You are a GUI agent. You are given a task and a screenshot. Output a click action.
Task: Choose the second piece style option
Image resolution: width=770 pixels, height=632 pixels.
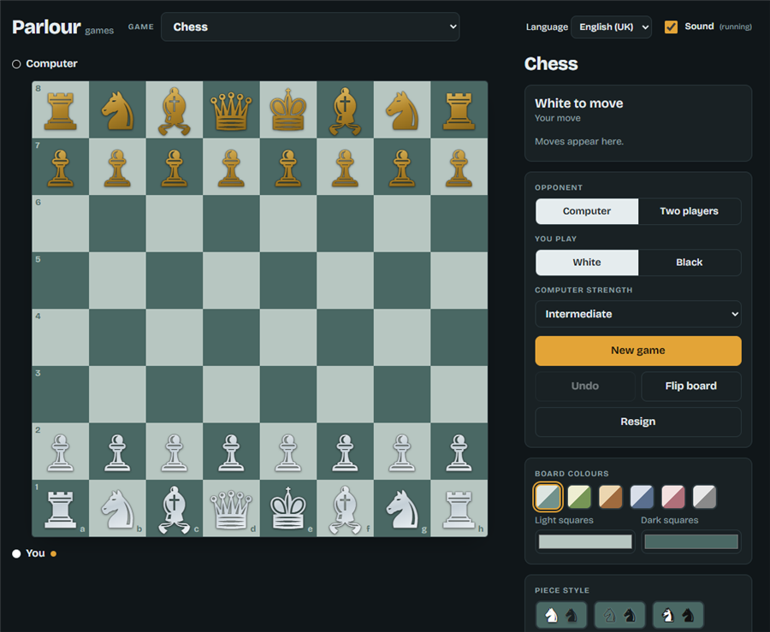click(619, 615)
